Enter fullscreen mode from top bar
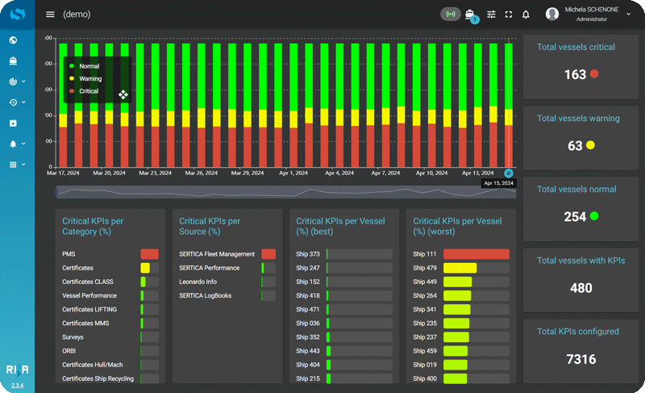Screen dimensions: 645x393 tap(509, 15)
